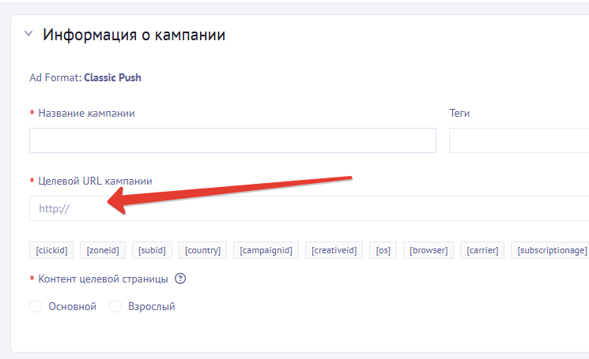Click the [os] macro tag
The height and width of the screenshot is (359, 589).
click(383, 250)
